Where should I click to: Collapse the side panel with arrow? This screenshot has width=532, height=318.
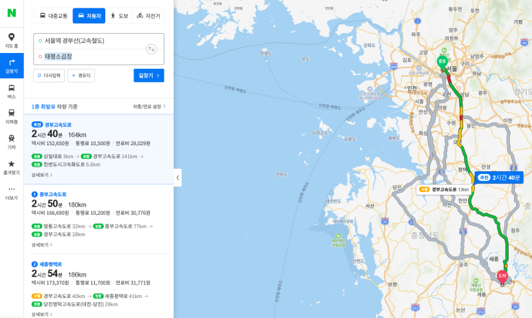[x=178, y=178]
